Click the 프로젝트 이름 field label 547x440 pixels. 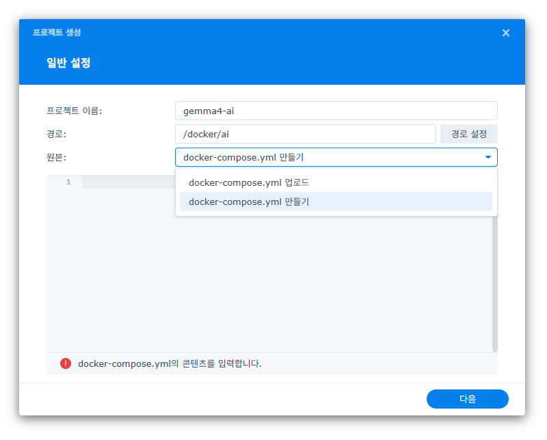(70, 110)
